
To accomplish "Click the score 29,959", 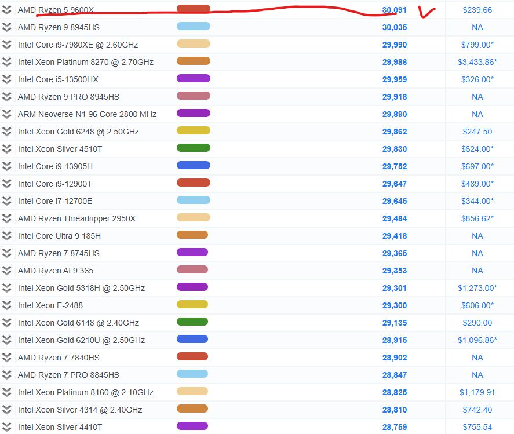I will (x=395, y=79).
